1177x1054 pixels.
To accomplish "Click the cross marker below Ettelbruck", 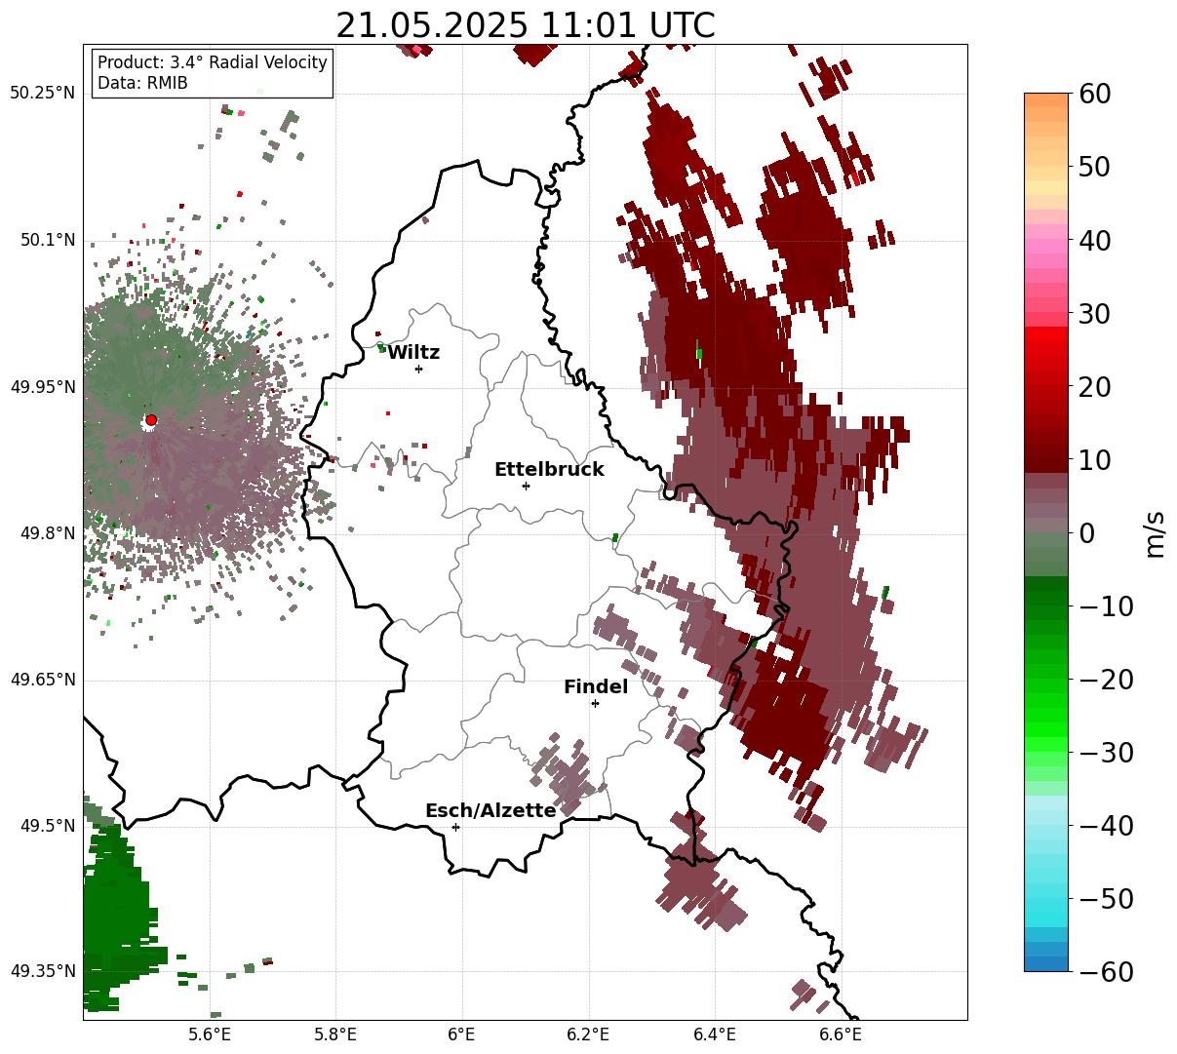I will [x=526, y=486].
